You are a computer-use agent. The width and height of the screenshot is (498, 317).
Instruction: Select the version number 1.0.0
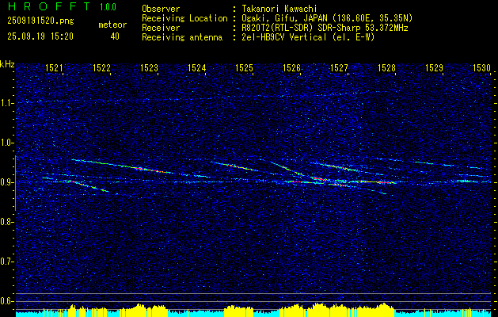click(x=108, y=7)
